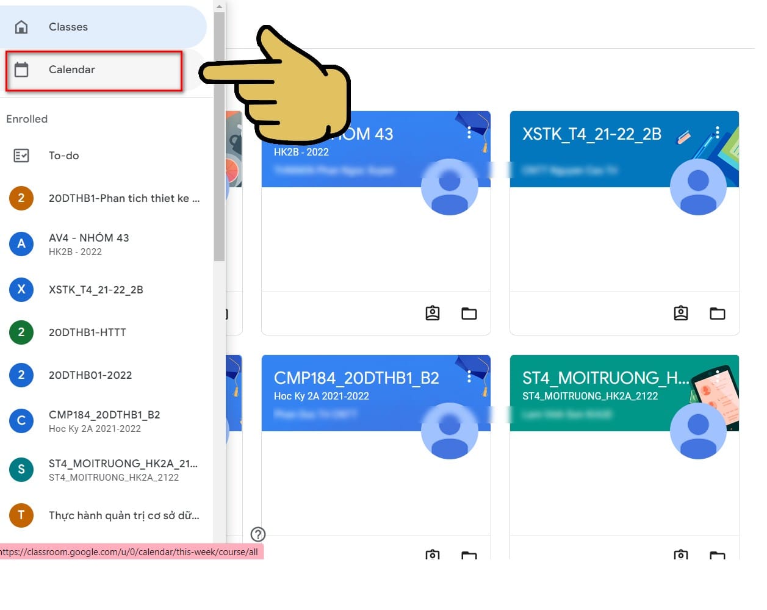Open gradebook icon on AV4 NHÓM 43 card
Image resolution: width=767 pixels, height=610 pixels.
(x=433, y=314)
